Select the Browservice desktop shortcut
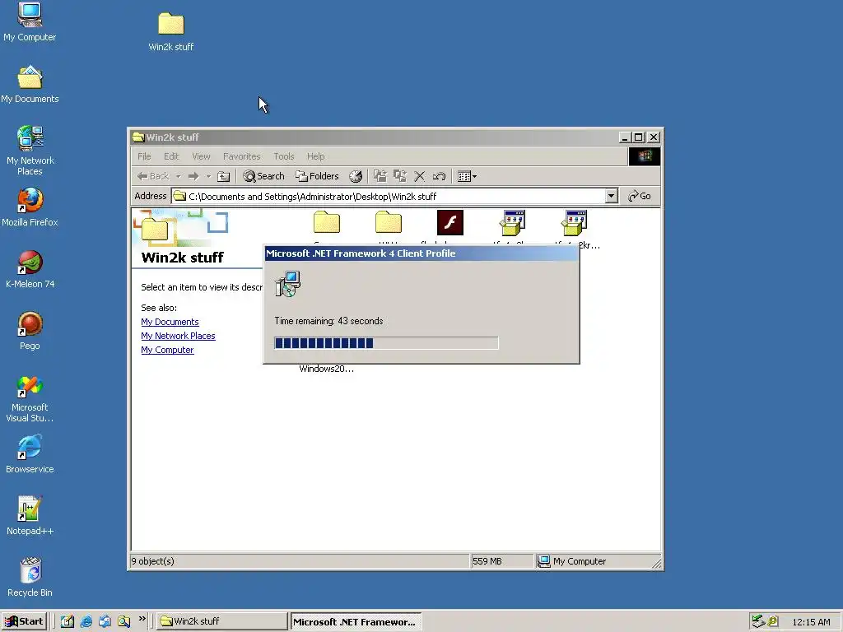The height and width of the screenshot is (632, 843). pos(30,454)
